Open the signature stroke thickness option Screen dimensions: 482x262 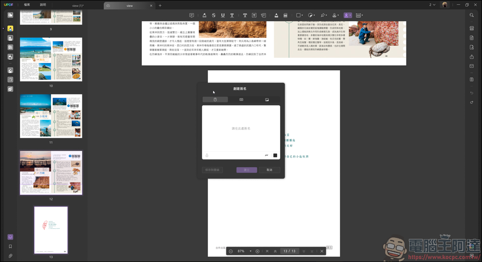(x=267, y=156)
